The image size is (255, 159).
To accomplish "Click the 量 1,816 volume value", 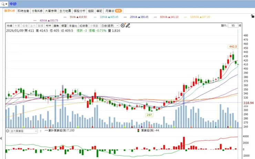I will click(x=114, y=31).
